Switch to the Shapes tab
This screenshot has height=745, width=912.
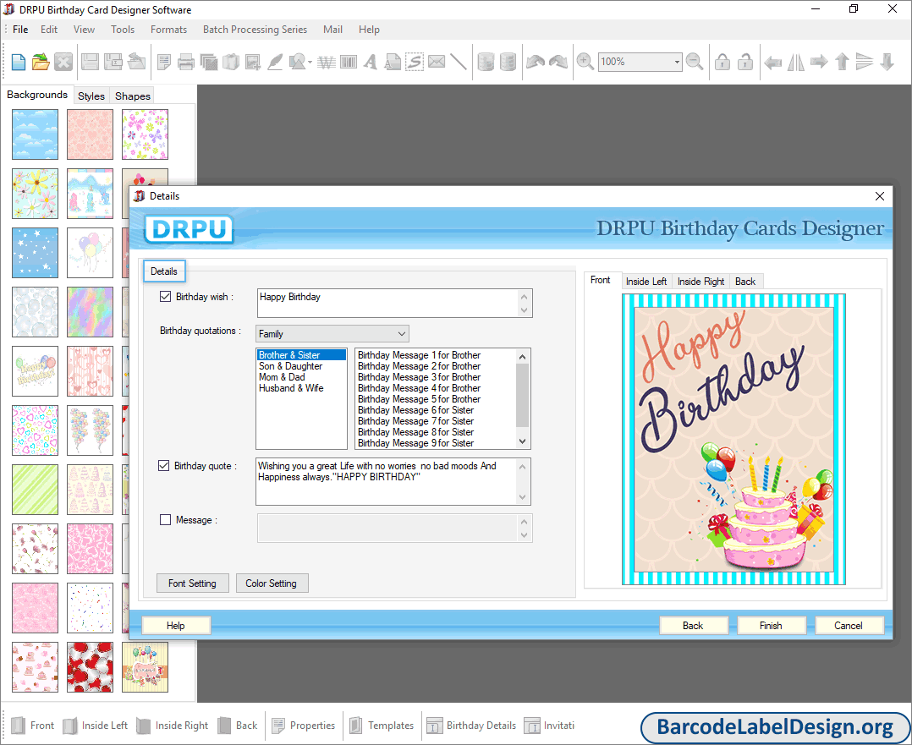pos(133,96)
